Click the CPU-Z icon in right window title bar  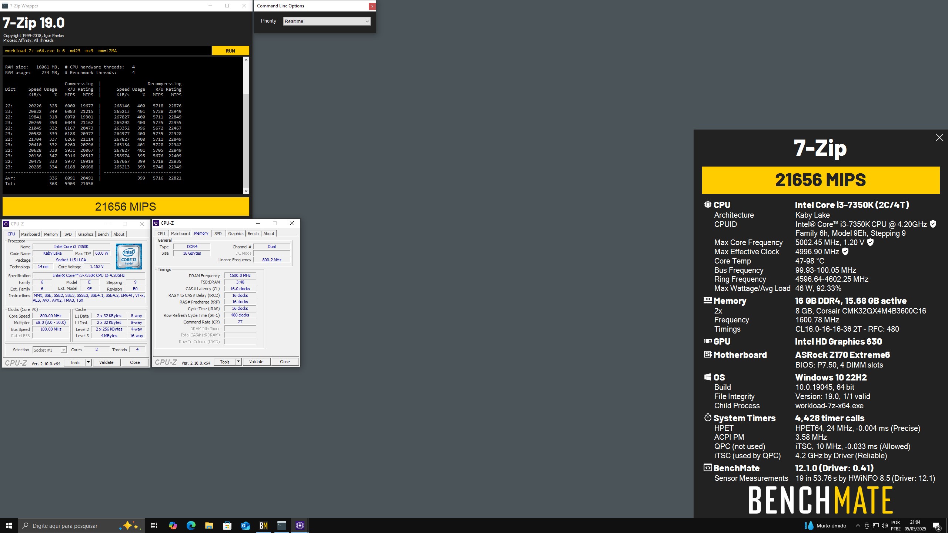pyautogui.click(x=156, y=223)
